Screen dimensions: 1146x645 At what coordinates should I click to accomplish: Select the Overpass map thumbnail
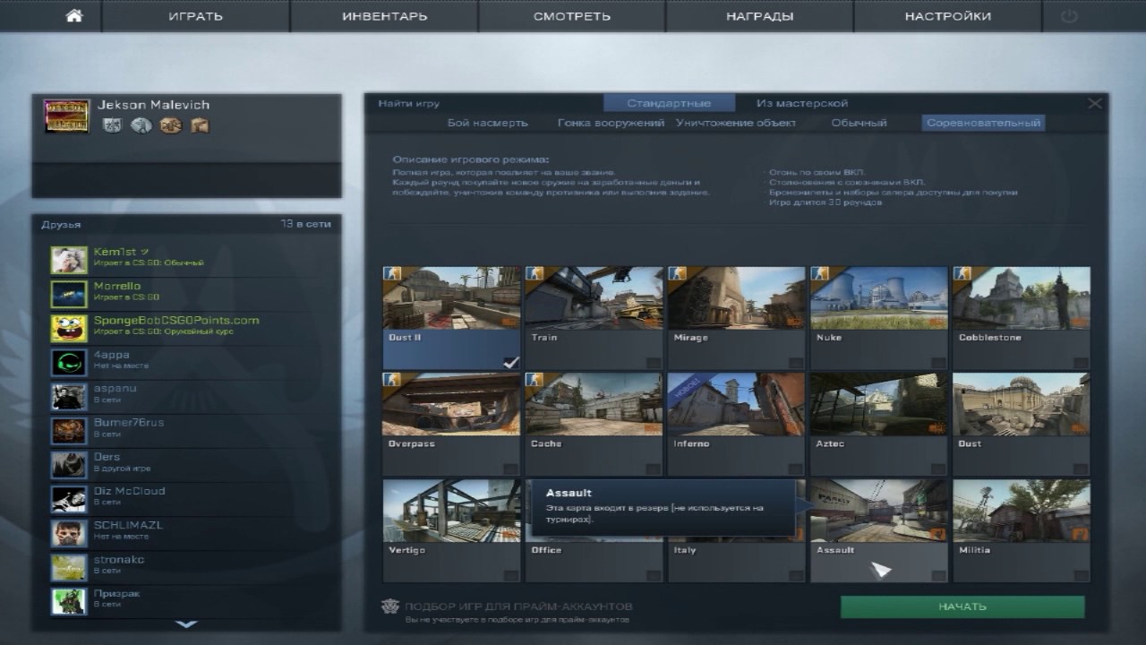click(x=451, y=404)
